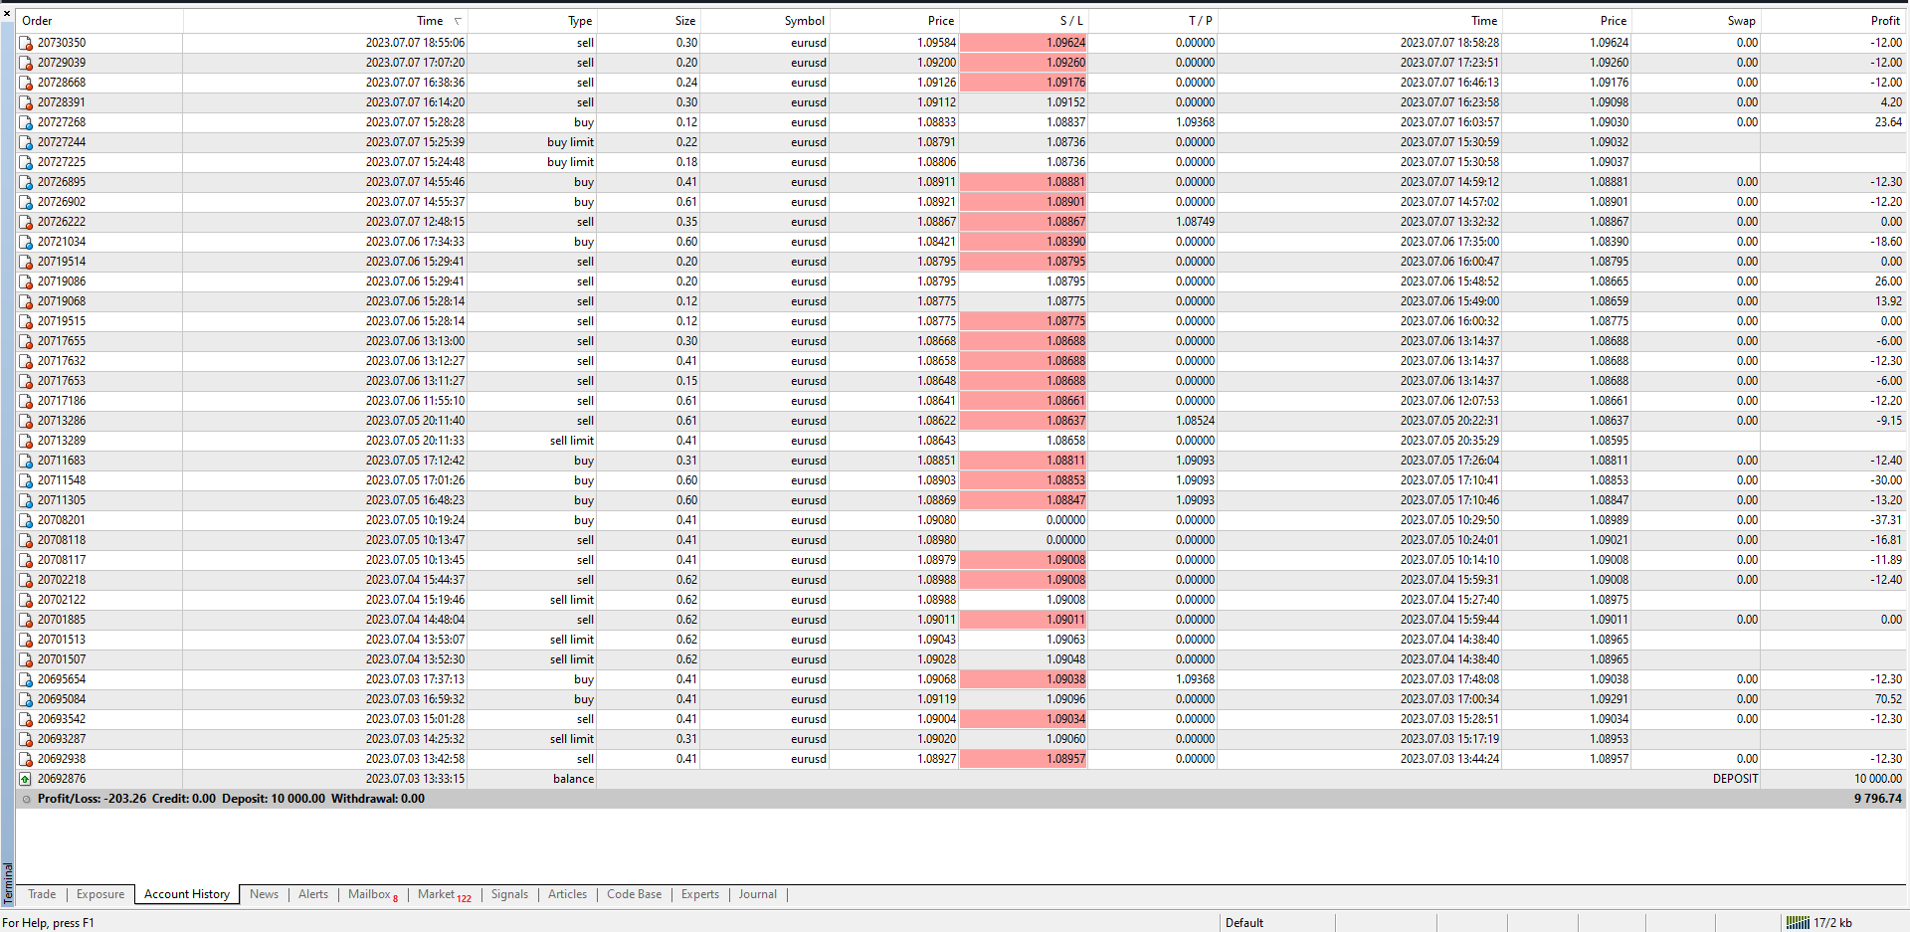Open the Mailbox tab

point(373,894)
